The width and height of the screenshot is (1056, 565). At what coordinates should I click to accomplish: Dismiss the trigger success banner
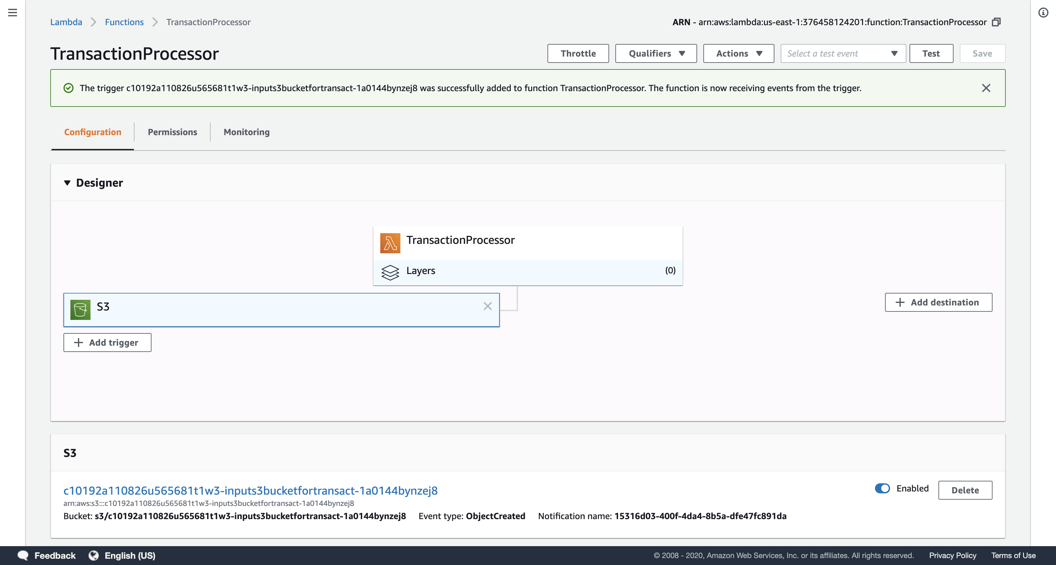[x=986, y=88]
